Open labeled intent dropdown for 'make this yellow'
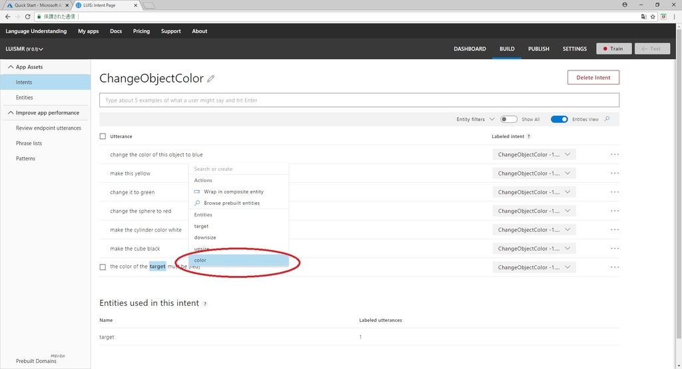Screen dimensions: 682x369 [534, 174]
